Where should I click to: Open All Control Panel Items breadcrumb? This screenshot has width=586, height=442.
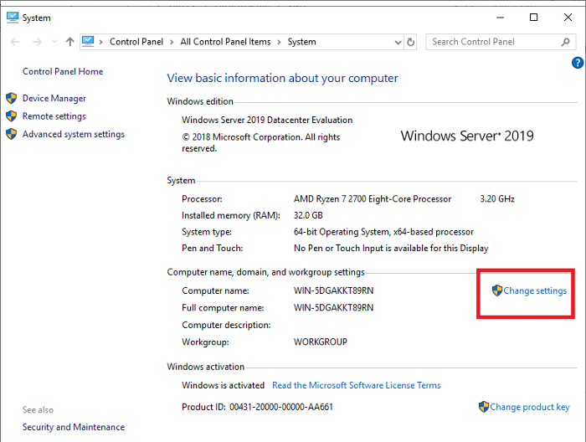tap(225, 42)
